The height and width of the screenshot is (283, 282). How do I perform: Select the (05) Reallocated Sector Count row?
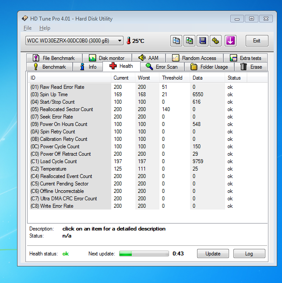coord(137,109)
